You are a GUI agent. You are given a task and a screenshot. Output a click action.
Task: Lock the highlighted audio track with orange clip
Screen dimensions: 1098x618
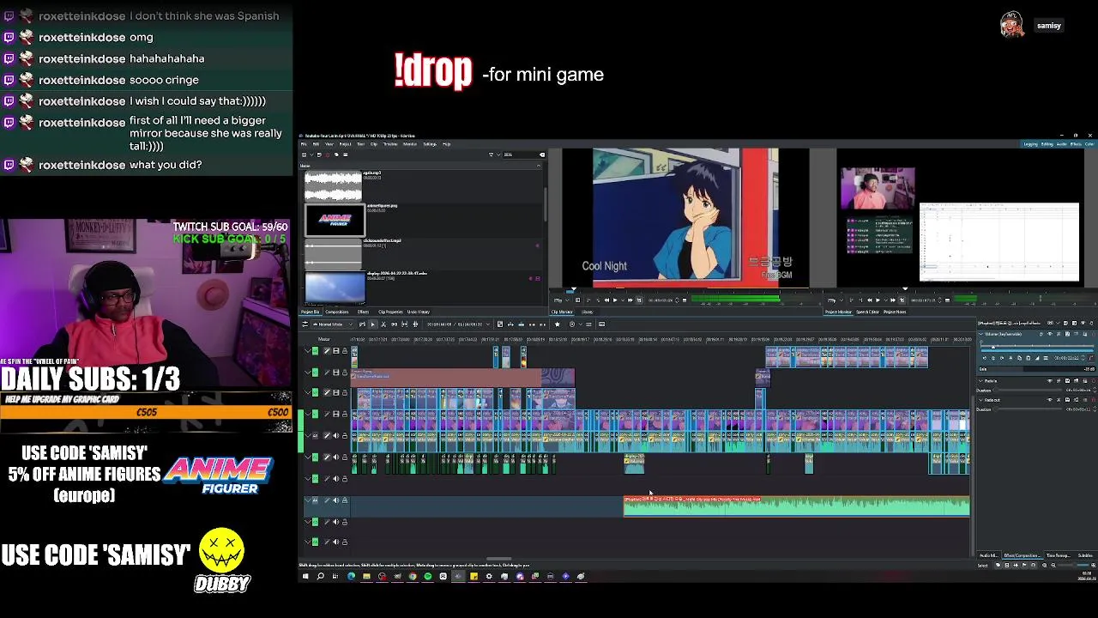(345, 500)
